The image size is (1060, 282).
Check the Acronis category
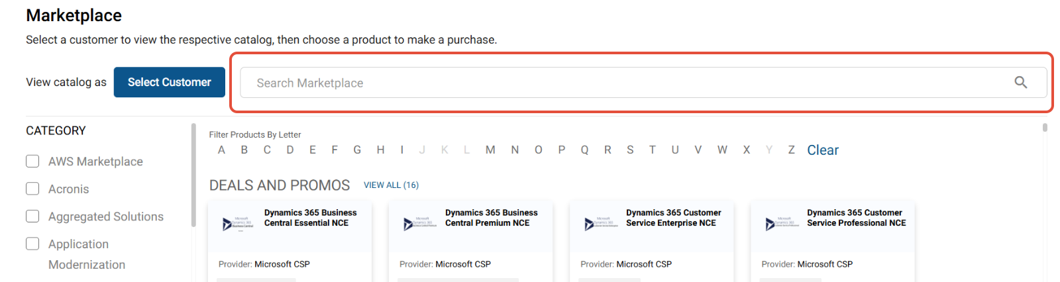click(32, 189)
